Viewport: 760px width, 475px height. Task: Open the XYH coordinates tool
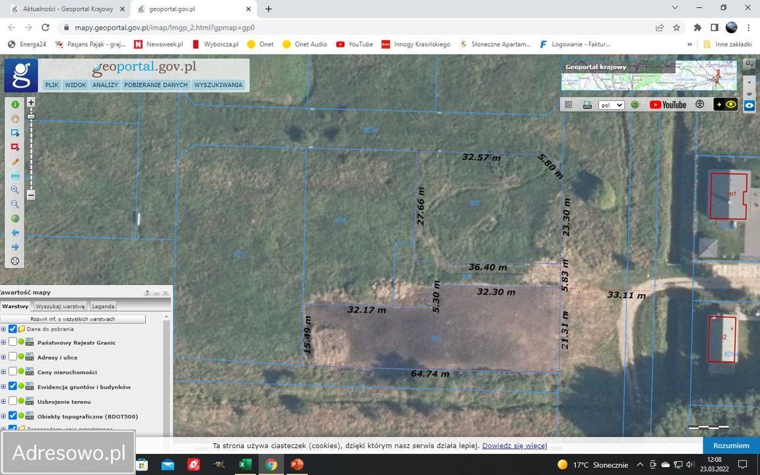15,176
